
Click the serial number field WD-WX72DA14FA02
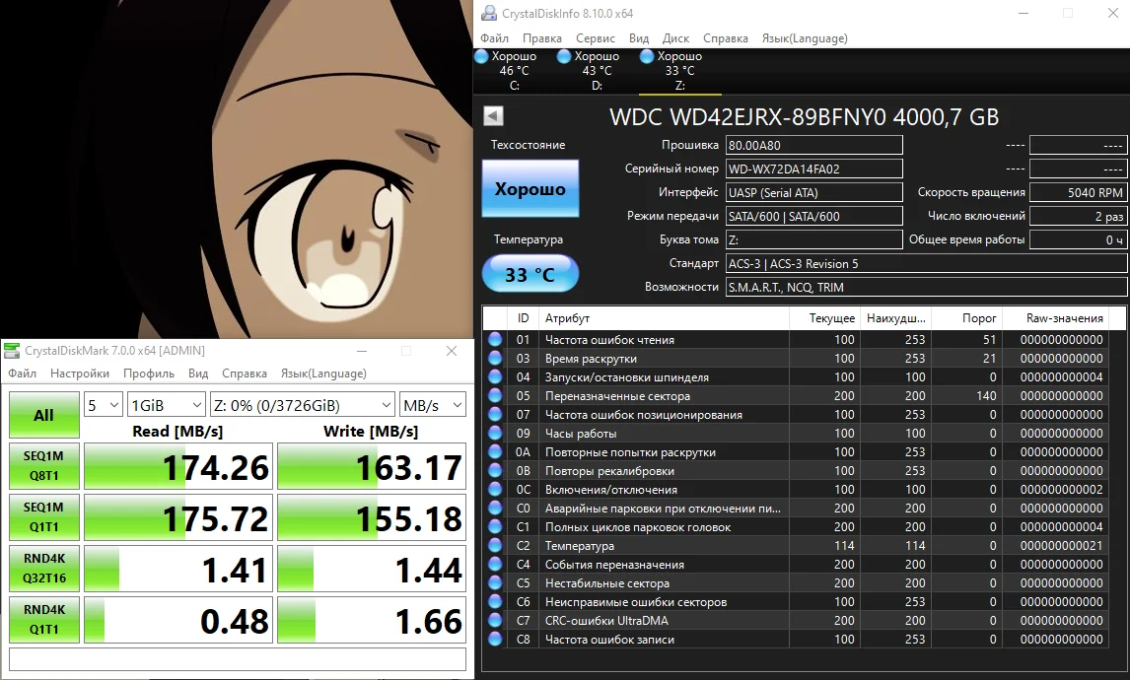[814, 169]
